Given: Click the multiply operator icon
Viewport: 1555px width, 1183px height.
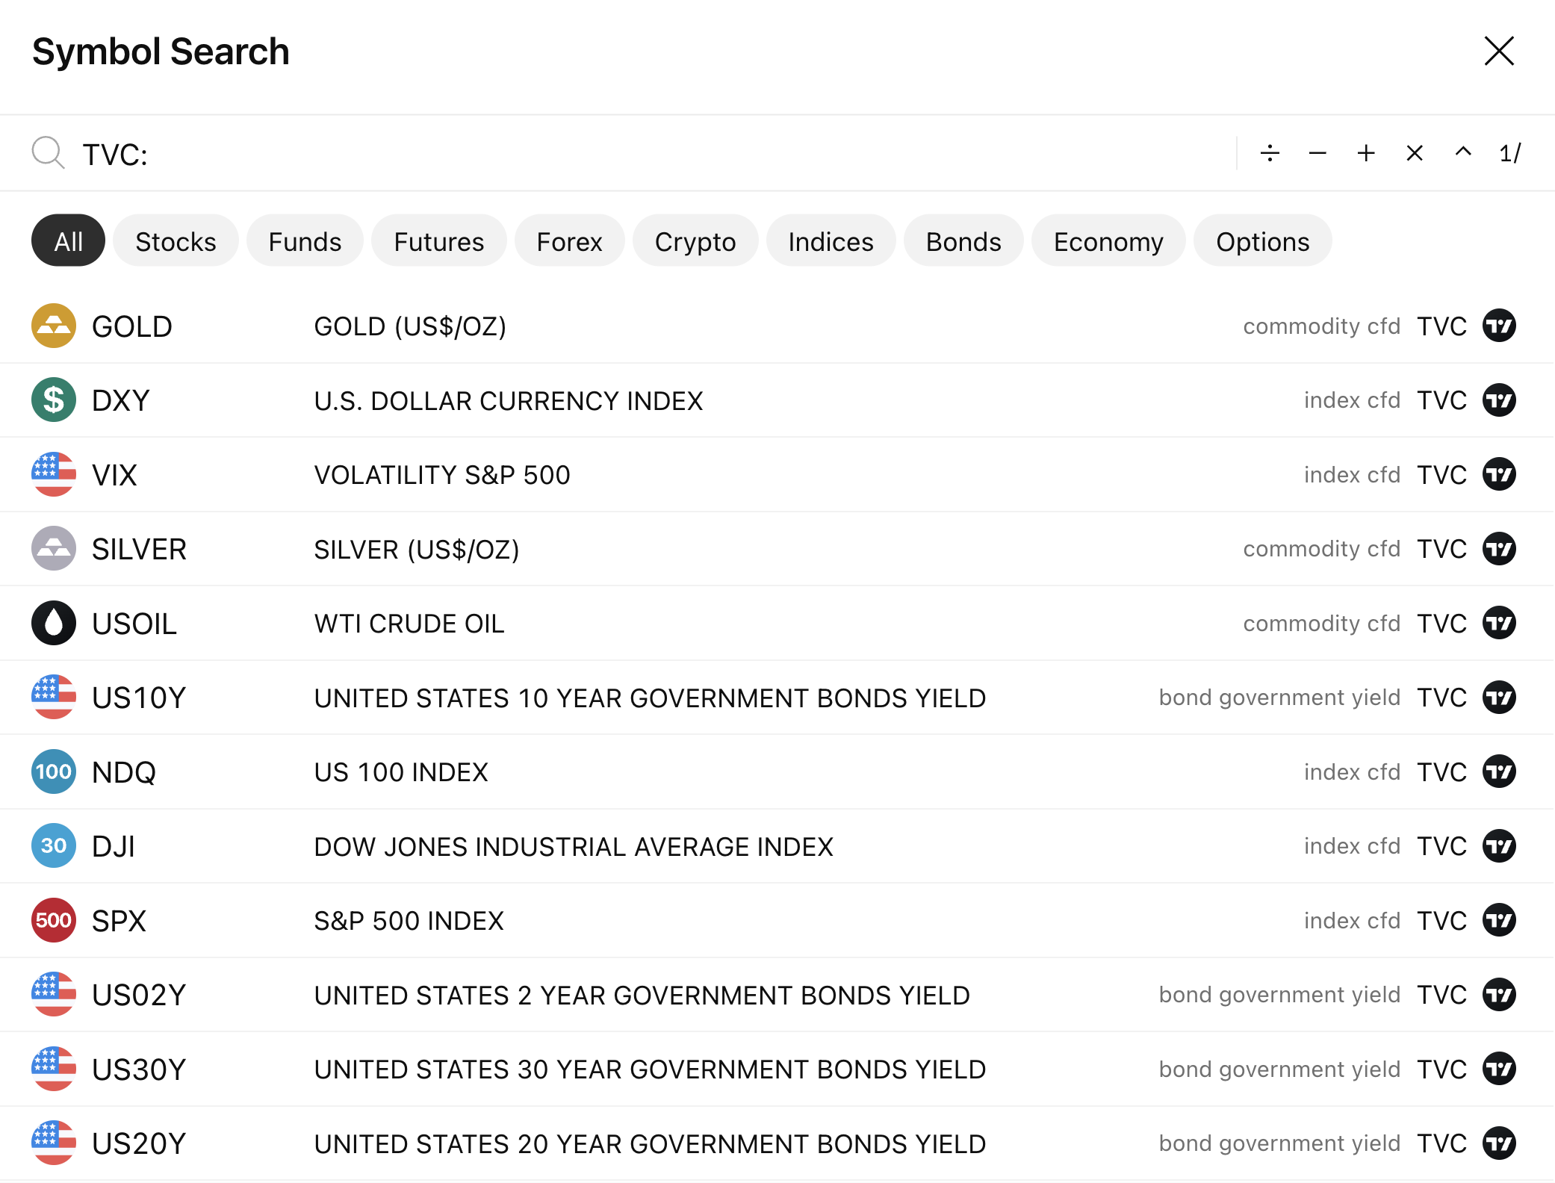Looking at the screenshot, I should [1415, 153].
